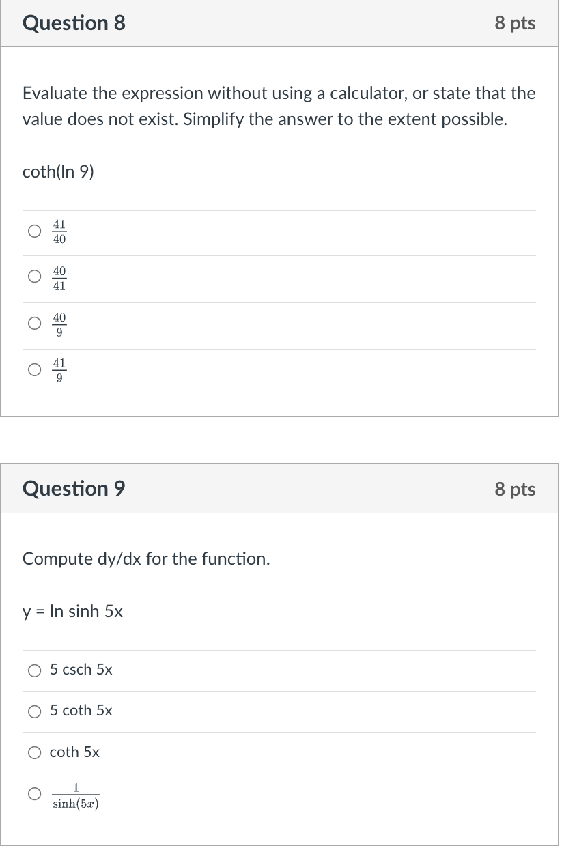Screen dimensions: 564x865
Task: Click the 8 pts label for Question 9
Action: 515,488
